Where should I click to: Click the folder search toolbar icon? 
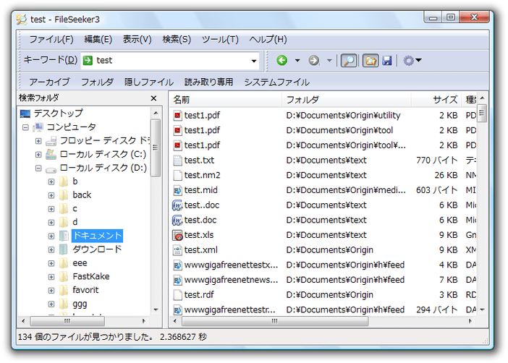371,61
